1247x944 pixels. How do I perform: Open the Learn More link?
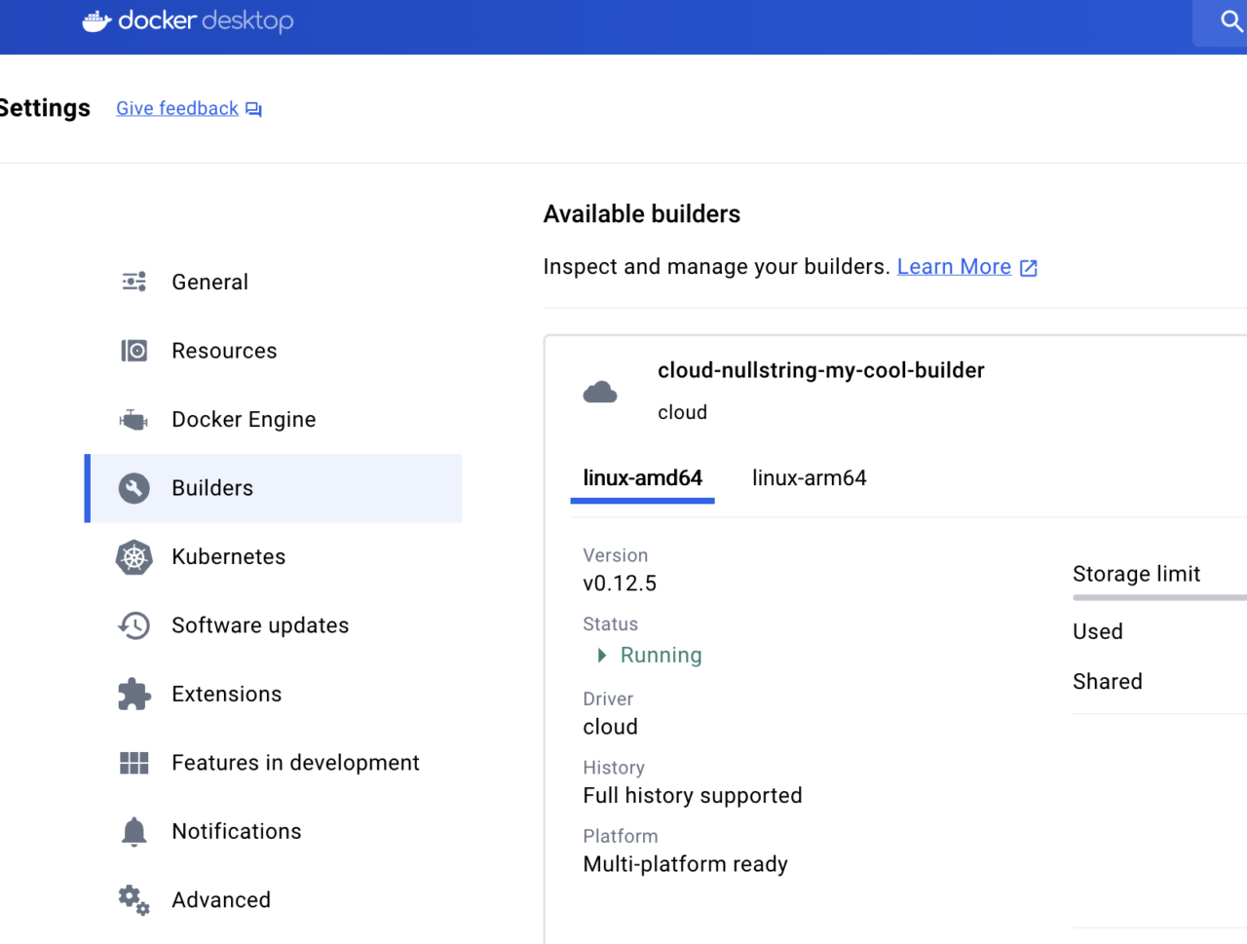coord(954,266)
